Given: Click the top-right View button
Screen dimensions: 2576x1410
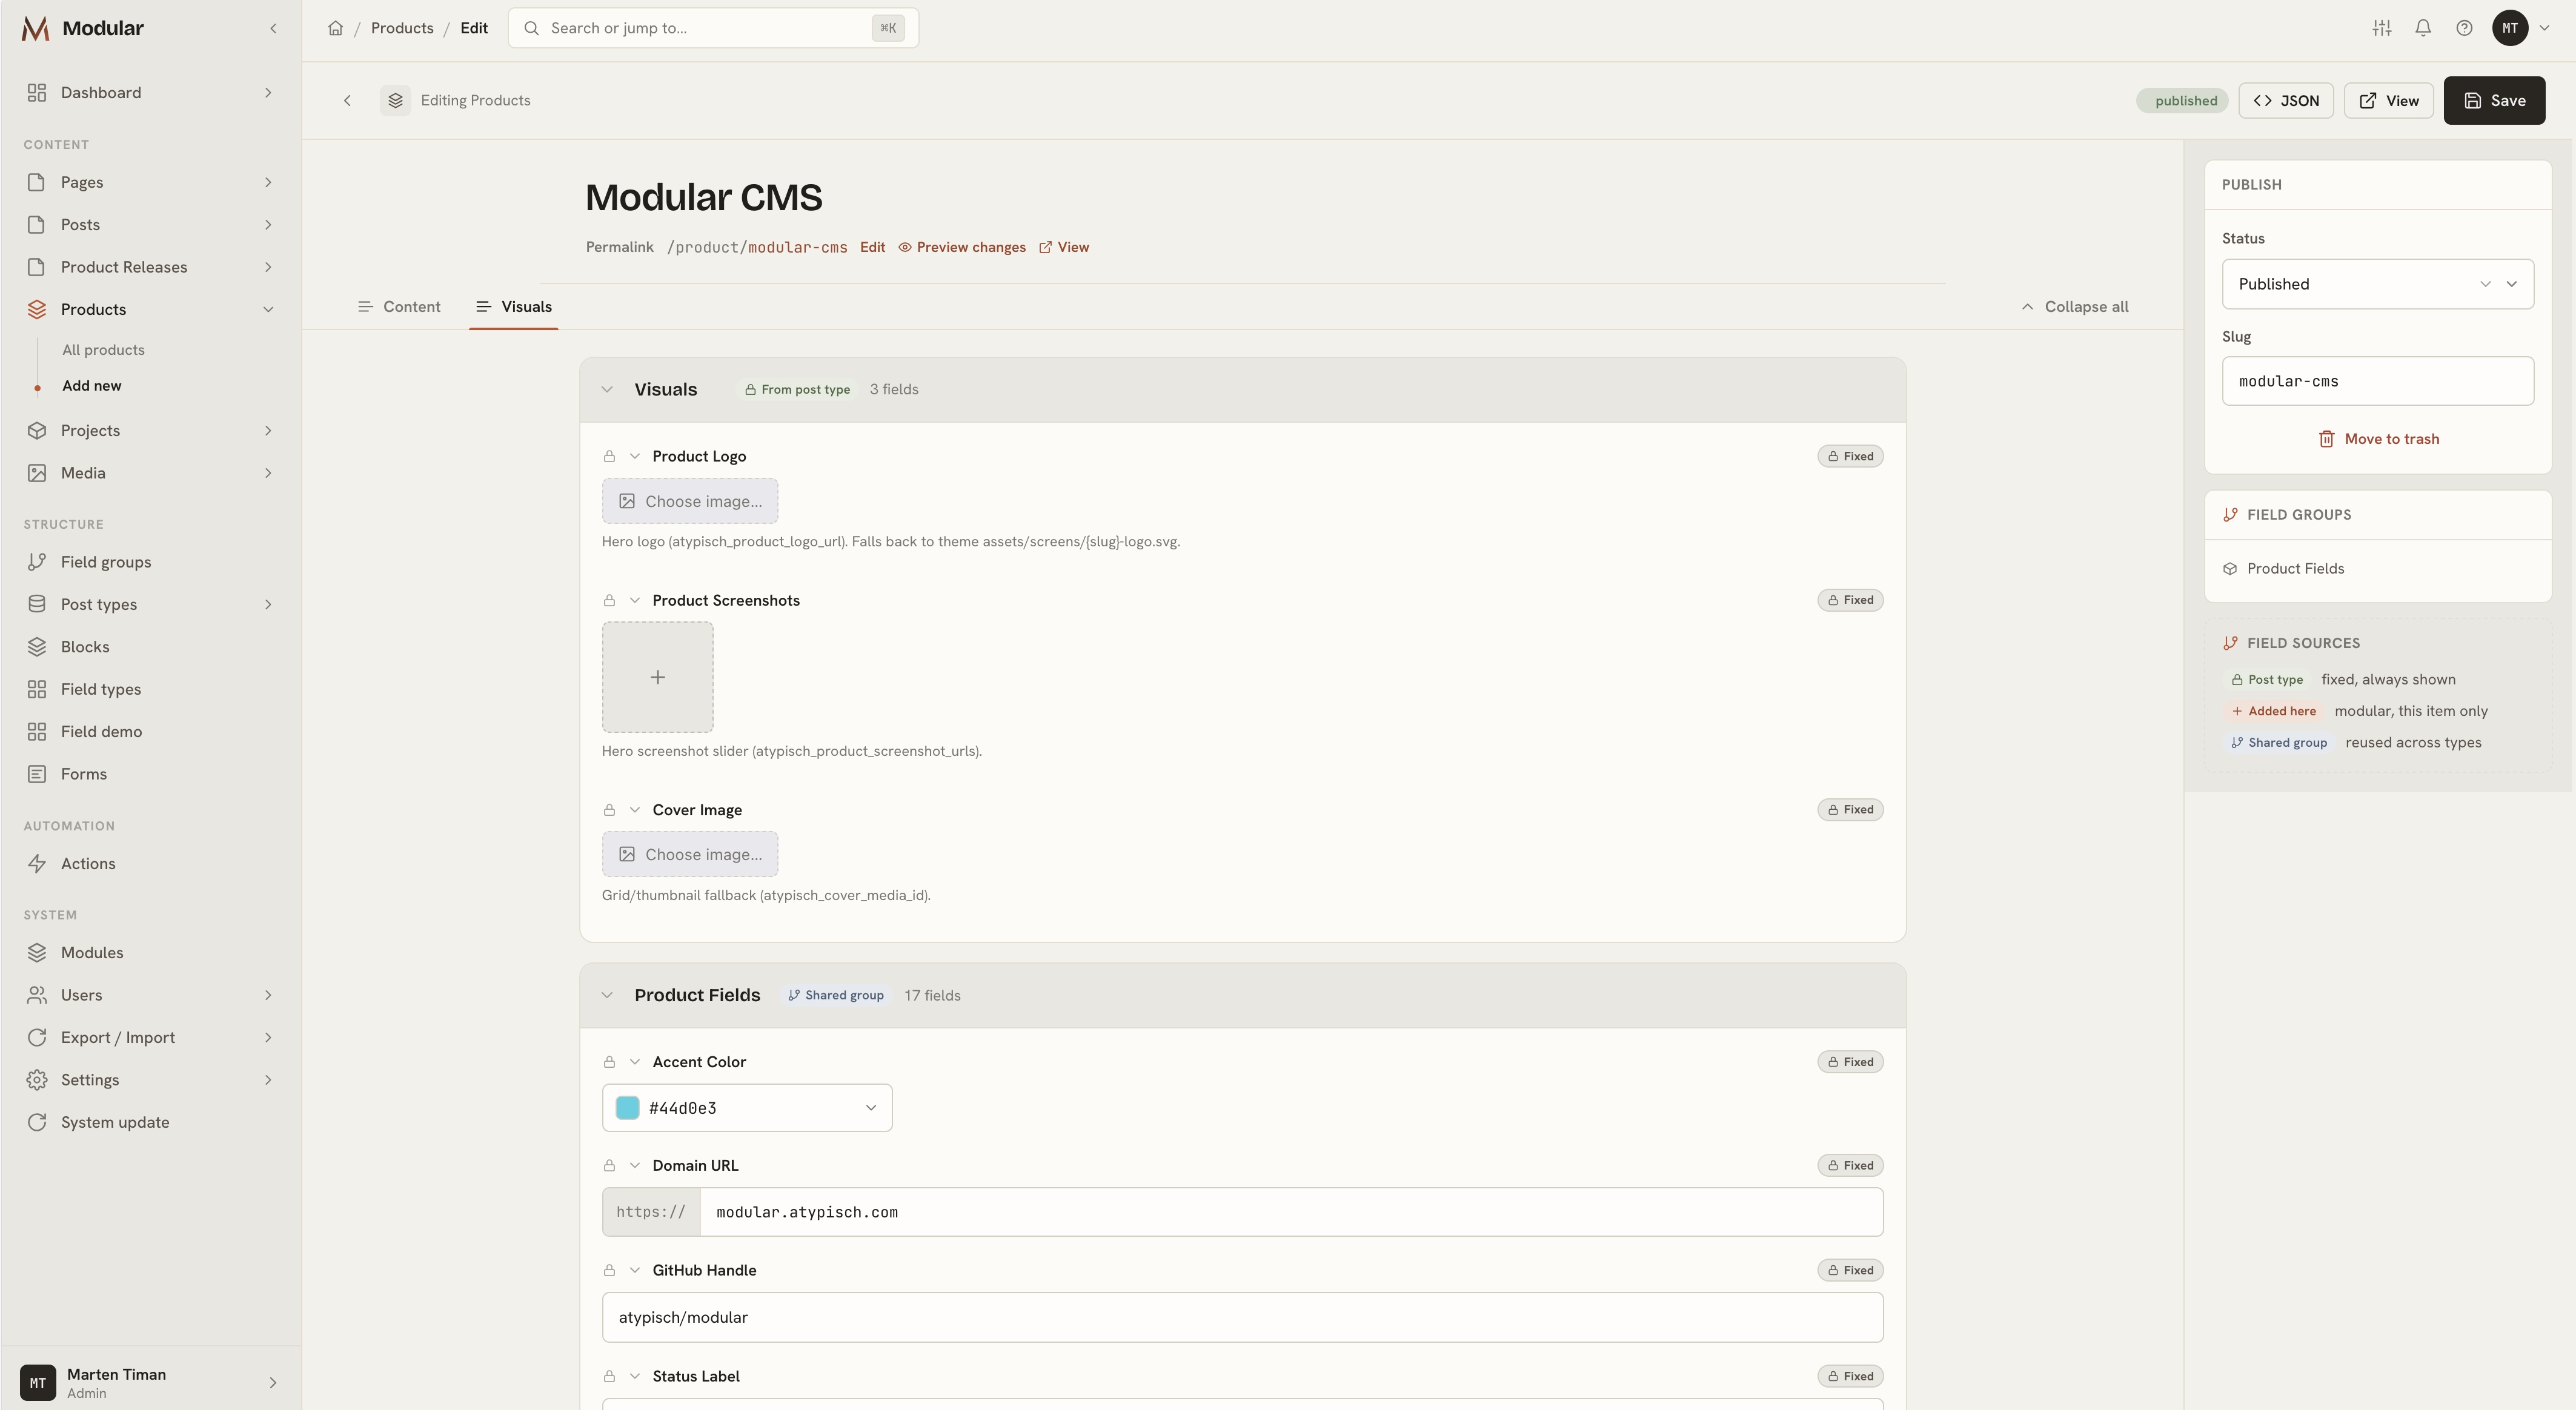Looking at the screenshot, I should [2389, 100].
